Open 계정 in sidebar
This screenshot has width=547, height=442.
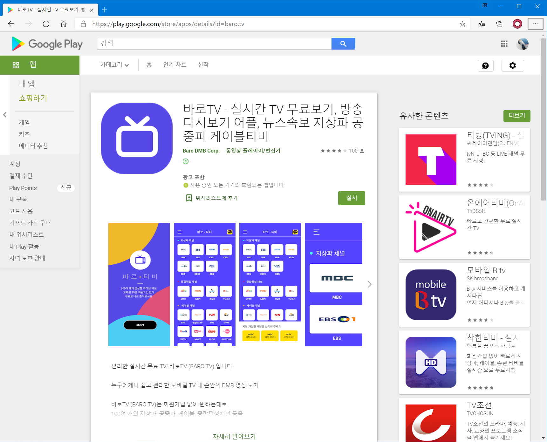point(15,164)
